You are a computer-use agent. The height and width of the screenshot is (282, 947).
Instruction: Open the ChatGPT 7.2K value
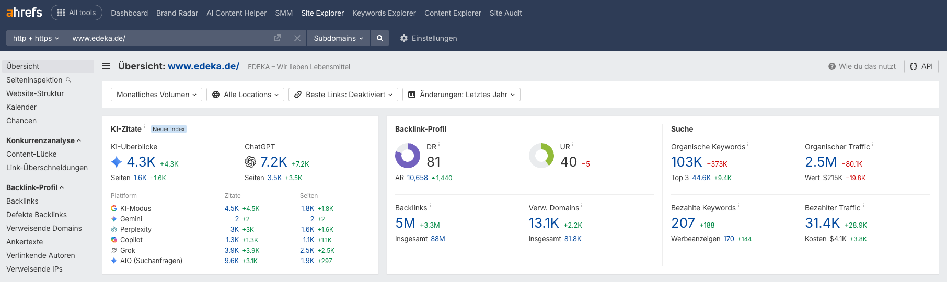click(274, 162)
